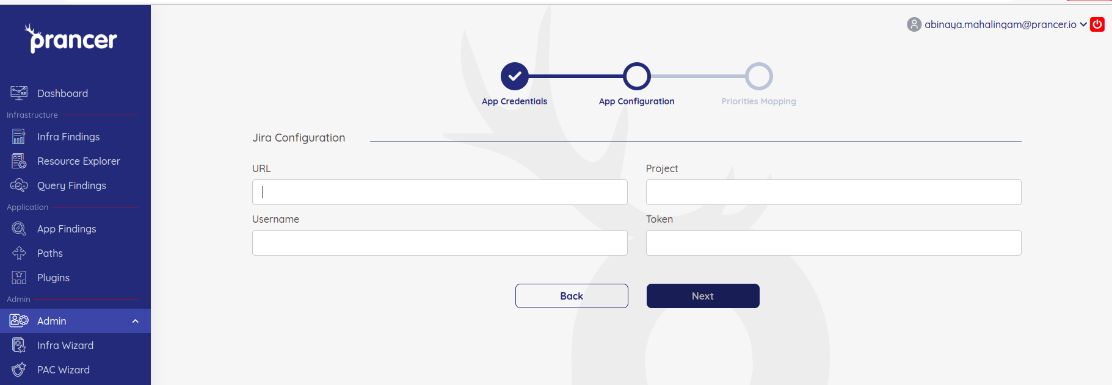Jump to the Priorities Mapping step
1112x385 pixels.
click(759, 76)
